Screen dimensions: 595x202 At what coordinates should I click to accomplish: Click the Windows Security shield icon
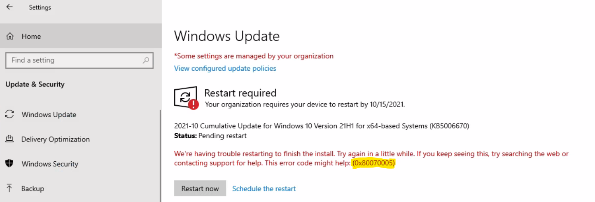(x=9, y=164)
